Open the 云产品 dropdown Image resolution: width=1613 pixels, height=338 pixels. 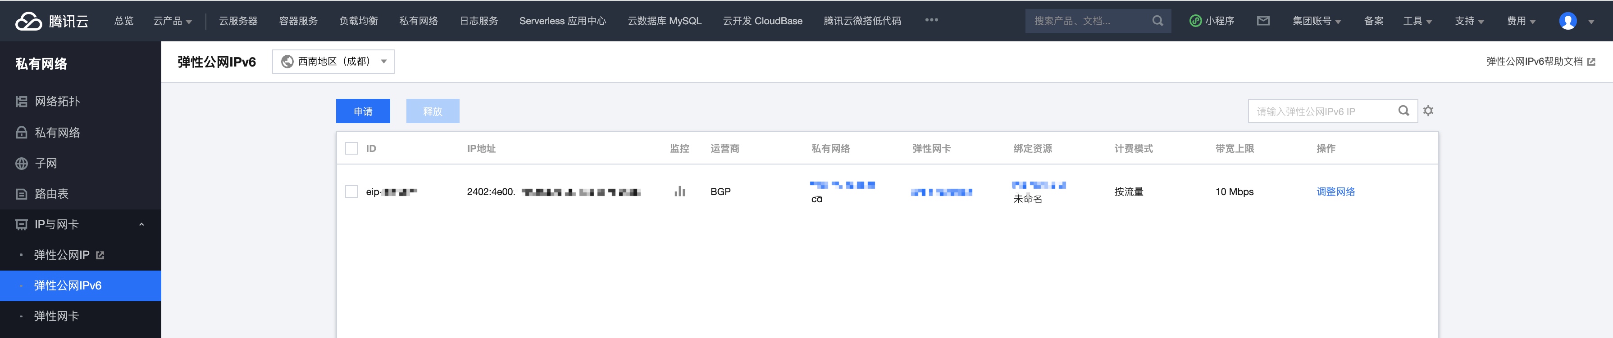[x=172, y=21]
